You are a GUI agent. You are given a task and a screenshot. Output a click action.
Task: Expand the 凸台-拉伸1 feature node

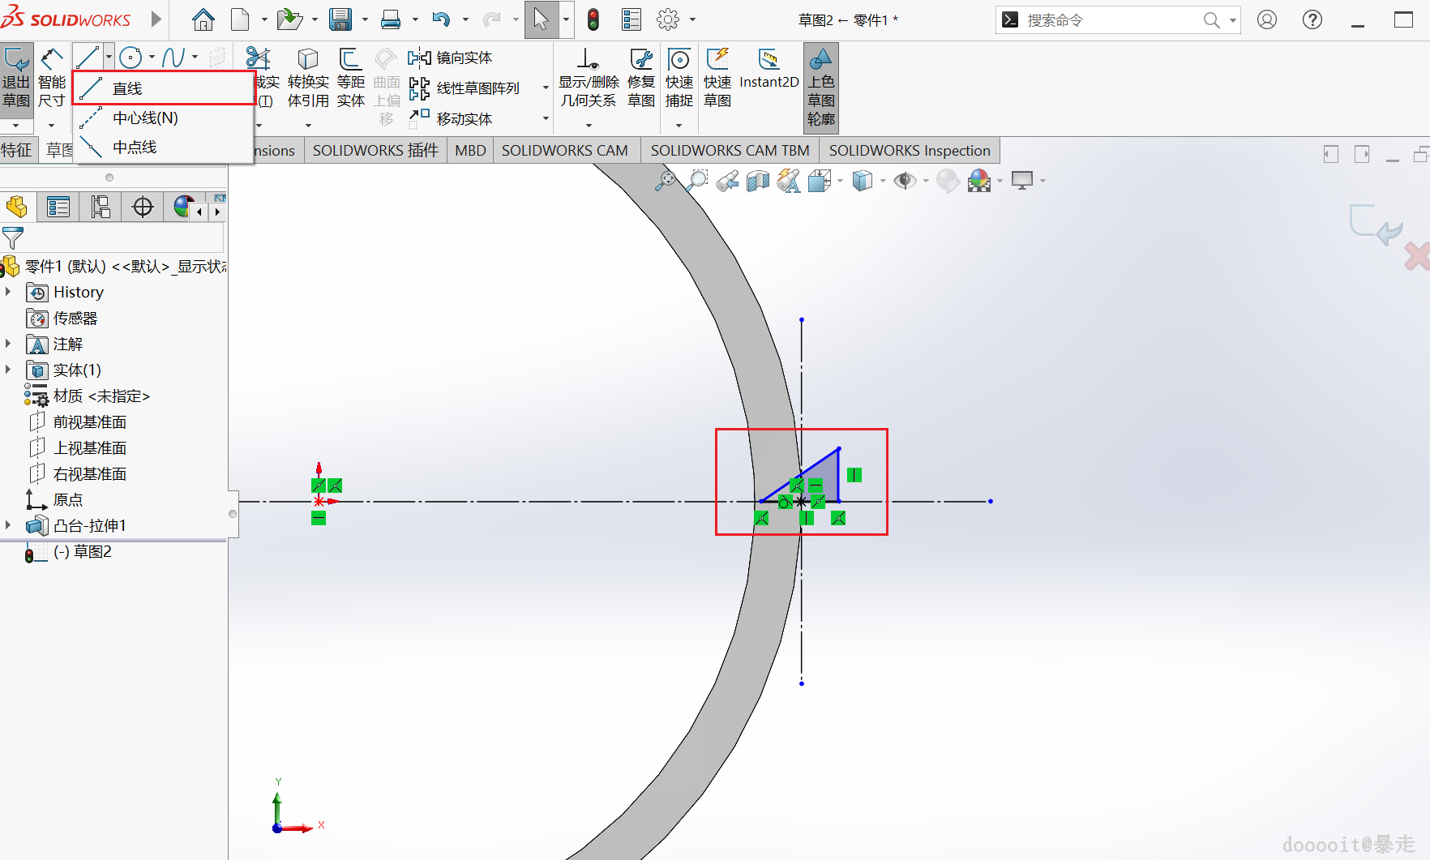(9, 525)
